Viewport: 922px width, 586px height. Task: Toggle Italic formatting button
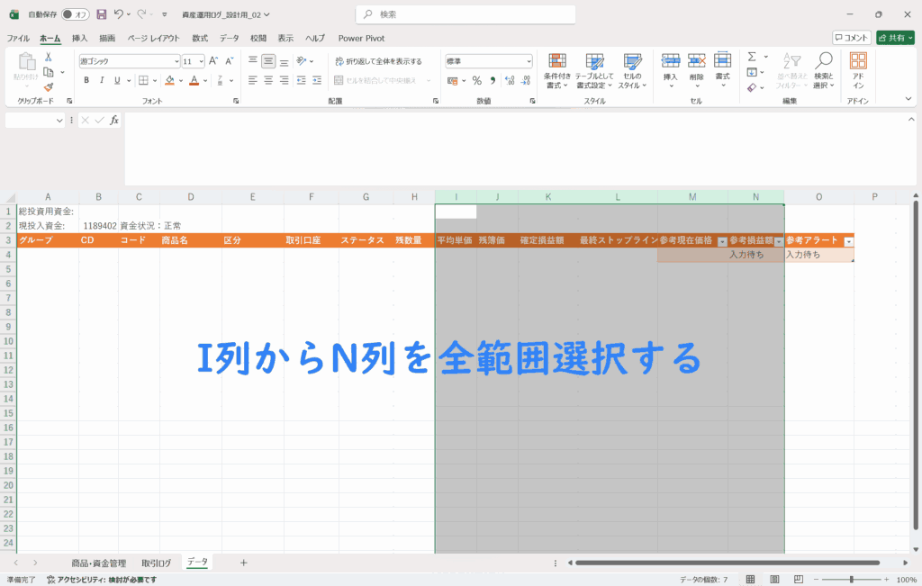point(104,80)
